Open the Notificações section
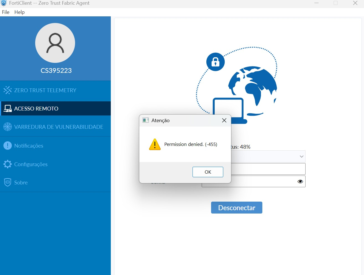 click(x=55, y=145)
